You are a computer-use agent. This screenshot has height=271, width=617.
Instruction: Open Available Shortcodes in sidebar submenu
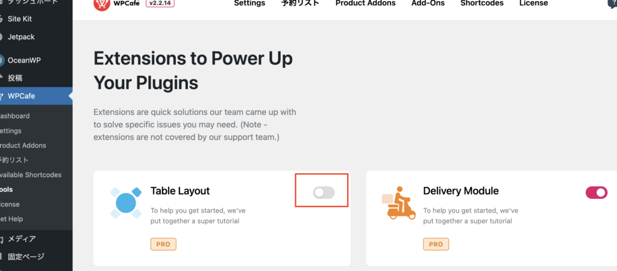point(31,175)
